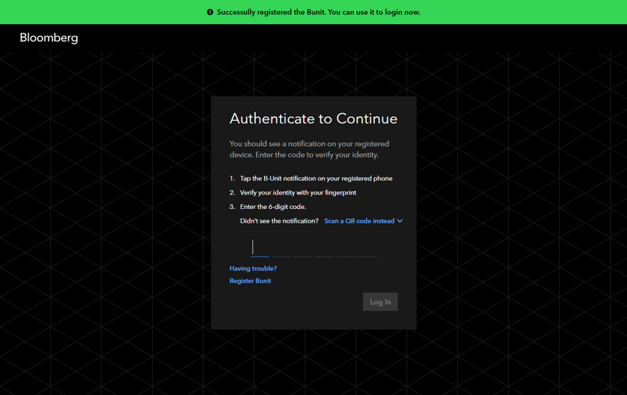Click the fourth digit input slot

click(x=324, y=251)
